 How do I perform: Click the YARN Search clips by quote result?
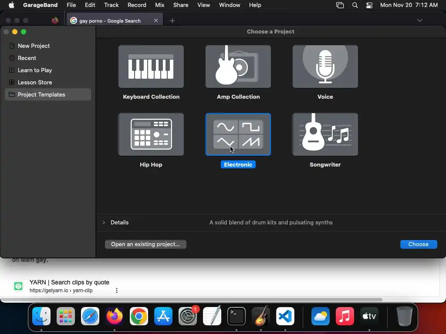pyautogui.click(x=69, y=282)
